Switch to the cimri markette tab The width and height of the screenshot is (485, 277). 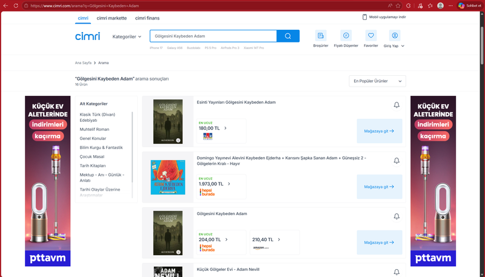(x=112, y=18)
